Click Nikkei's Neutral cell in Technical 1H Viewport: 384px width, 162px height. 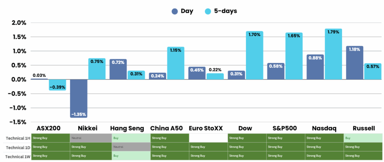point(90,138)
